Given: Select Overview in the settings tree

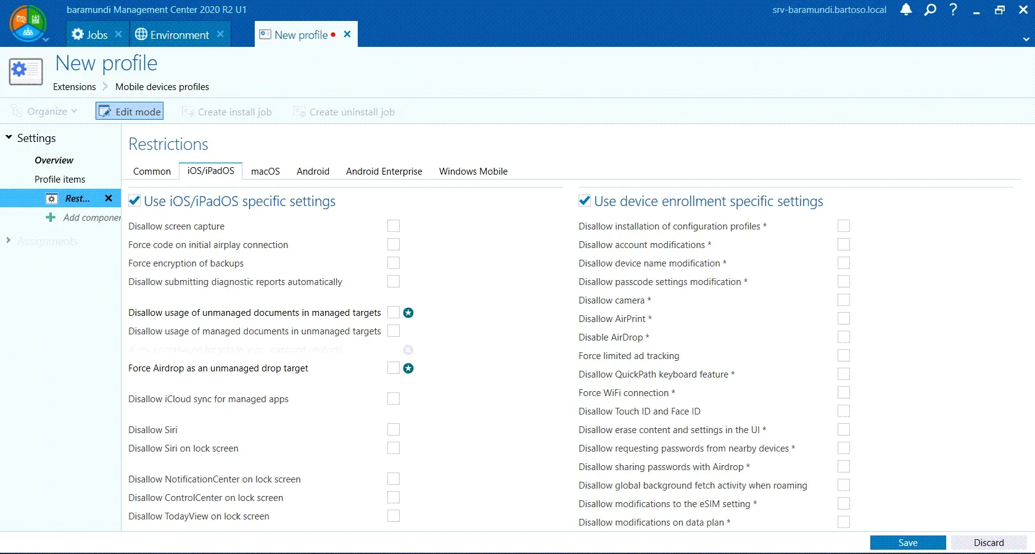Looking at the screenshot, I should (54, 160).
